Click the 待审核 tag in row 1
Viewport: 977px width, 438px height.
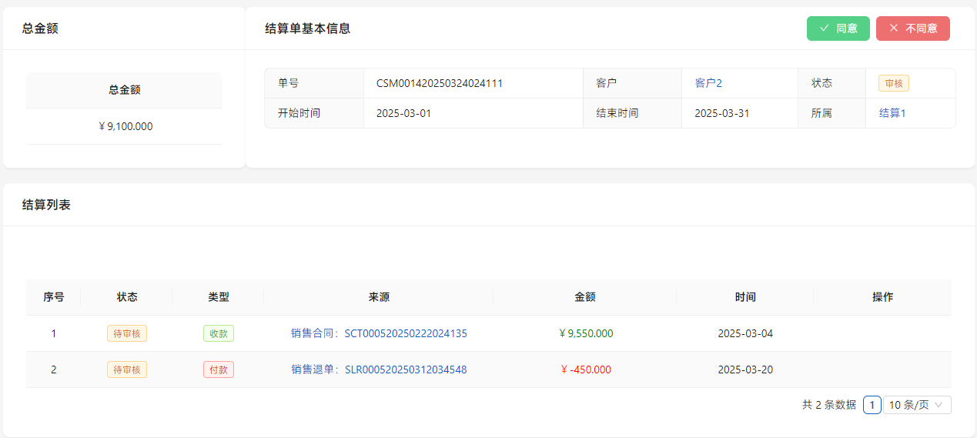pos(127,333)
